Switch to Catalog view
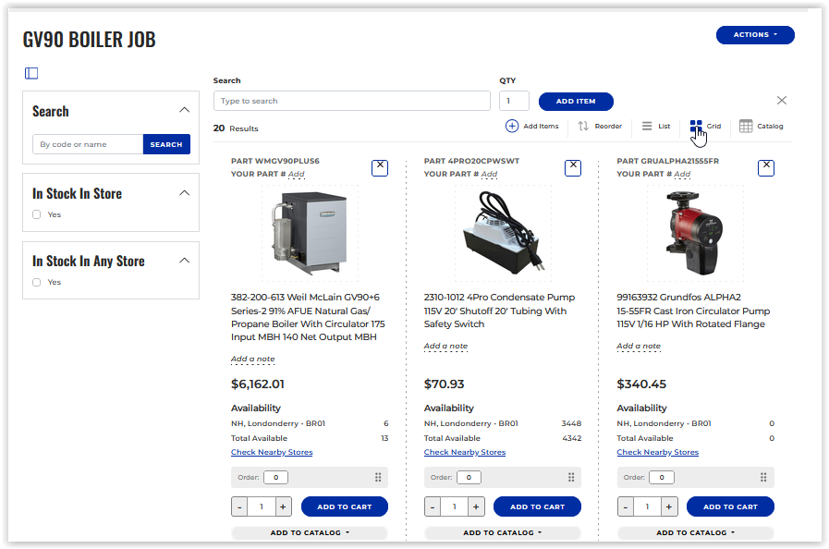 pyautogui.click(x=761, y=126)
